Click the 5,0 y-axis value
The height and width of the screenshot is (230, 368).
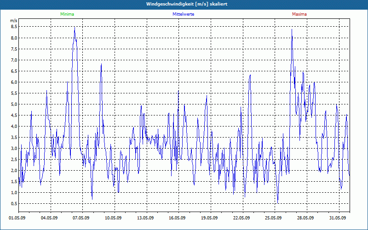point(14,104)
